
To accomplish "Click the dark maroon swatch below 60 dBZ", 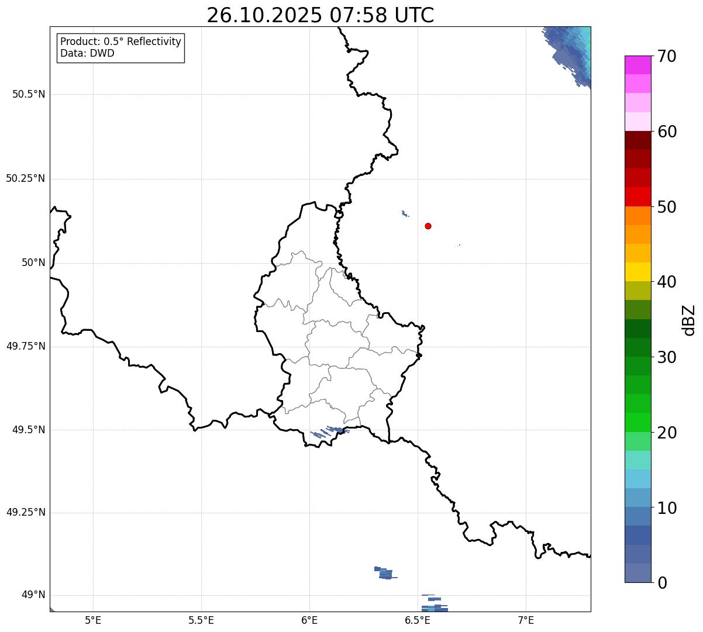I will [x=638, y=140].
